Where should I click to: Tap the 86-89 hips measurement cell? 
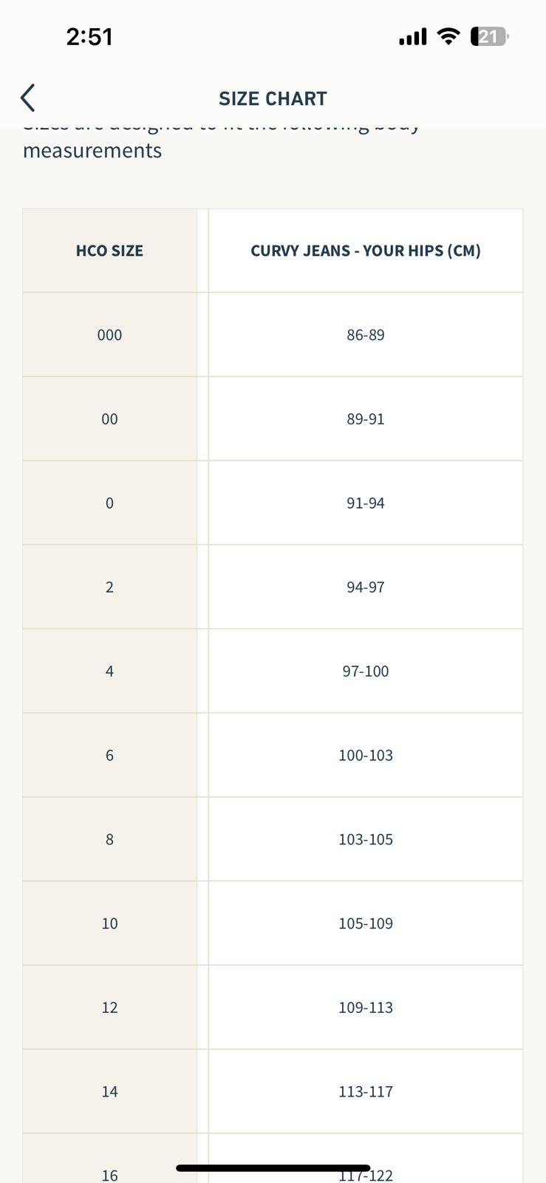pyautogui.click(x=366, y=335)
